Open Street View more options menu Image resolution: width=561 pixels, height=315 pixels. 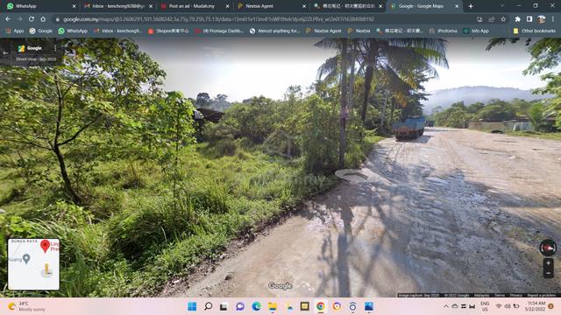coord(55,48)
